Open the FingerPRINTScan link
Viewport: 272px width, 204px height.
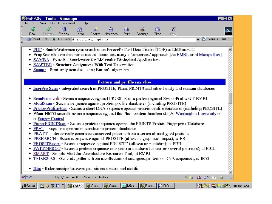coord(49,124)
